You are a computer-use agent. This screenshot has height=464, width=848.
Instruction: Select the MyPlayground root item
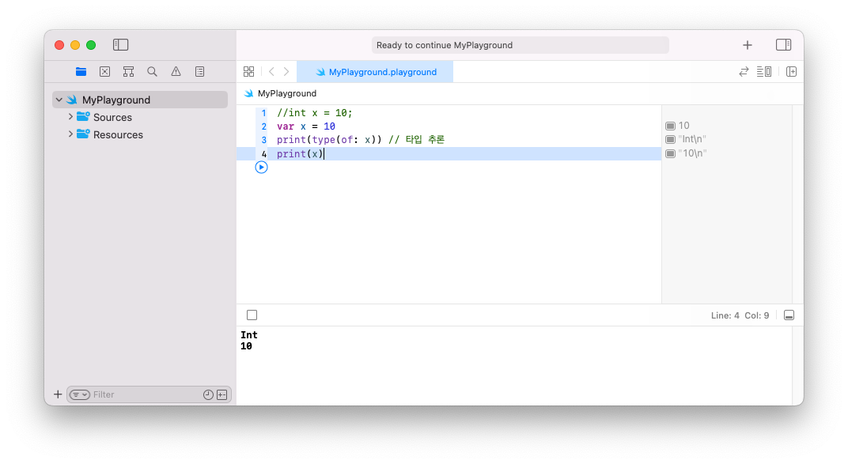coord(140,100)
